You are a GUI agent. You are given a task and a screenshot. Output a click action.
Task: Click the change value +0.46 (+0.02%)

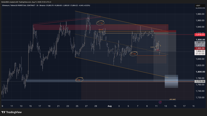click(84, 5)
